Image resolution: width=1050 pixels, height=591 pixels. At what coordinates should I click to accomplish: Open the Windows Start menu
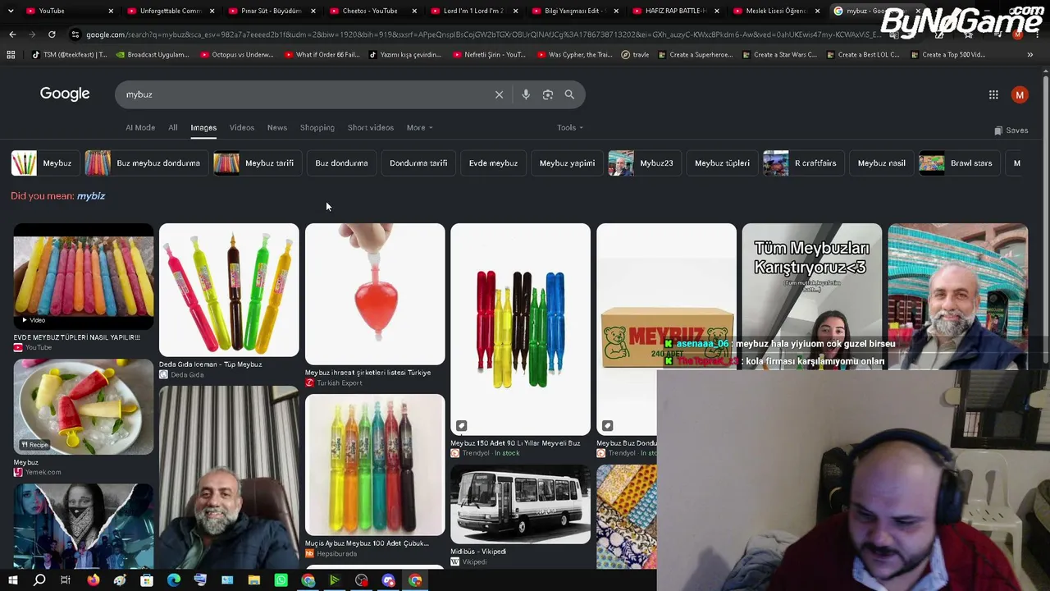(12, 580)
